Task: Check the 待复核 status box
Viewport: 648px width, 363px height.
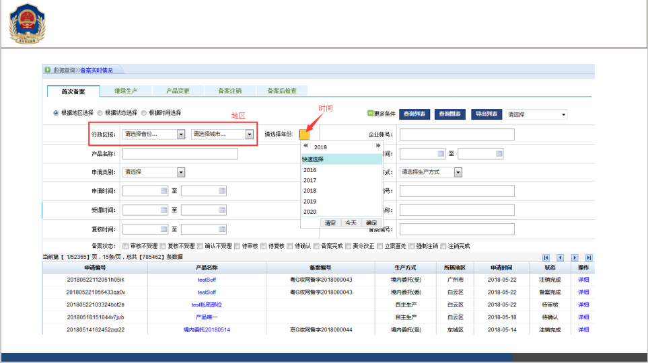Action: (263, 246)
